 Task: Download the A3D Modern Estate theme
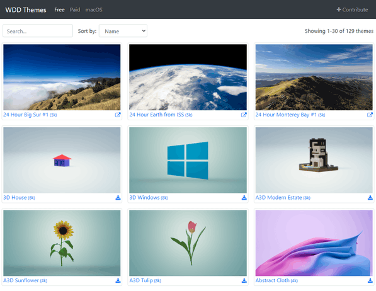370,198
